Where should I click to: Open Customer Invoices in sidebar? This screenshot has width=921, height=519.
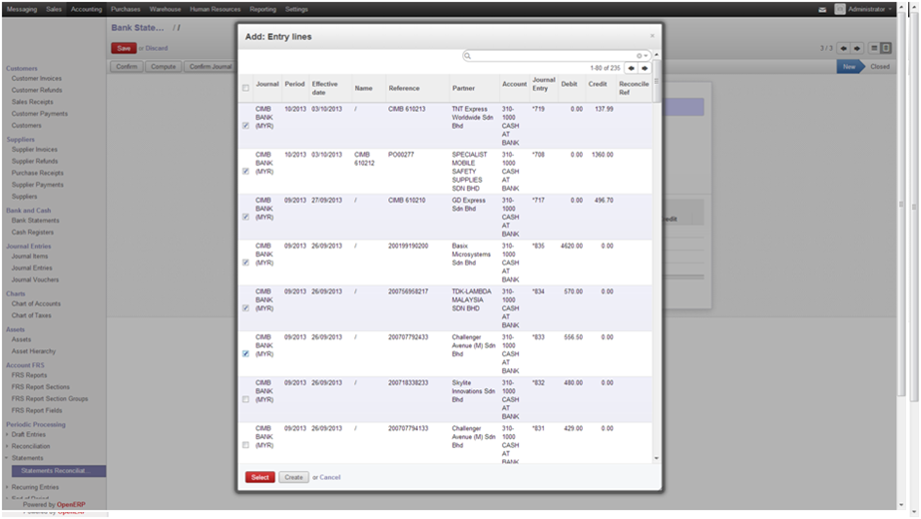[36, 78]
